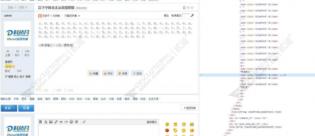Open smiley picker in editor toolbar
This screenshot has width=315, height=136.
(x=71, y=122)
